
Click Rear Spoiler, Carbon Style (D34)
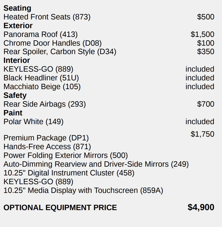click(60, 52)
